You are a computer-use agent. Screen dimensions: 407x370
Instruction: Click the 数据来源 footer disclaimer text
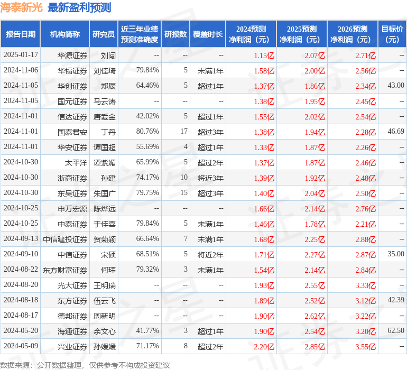coord(85,365)
